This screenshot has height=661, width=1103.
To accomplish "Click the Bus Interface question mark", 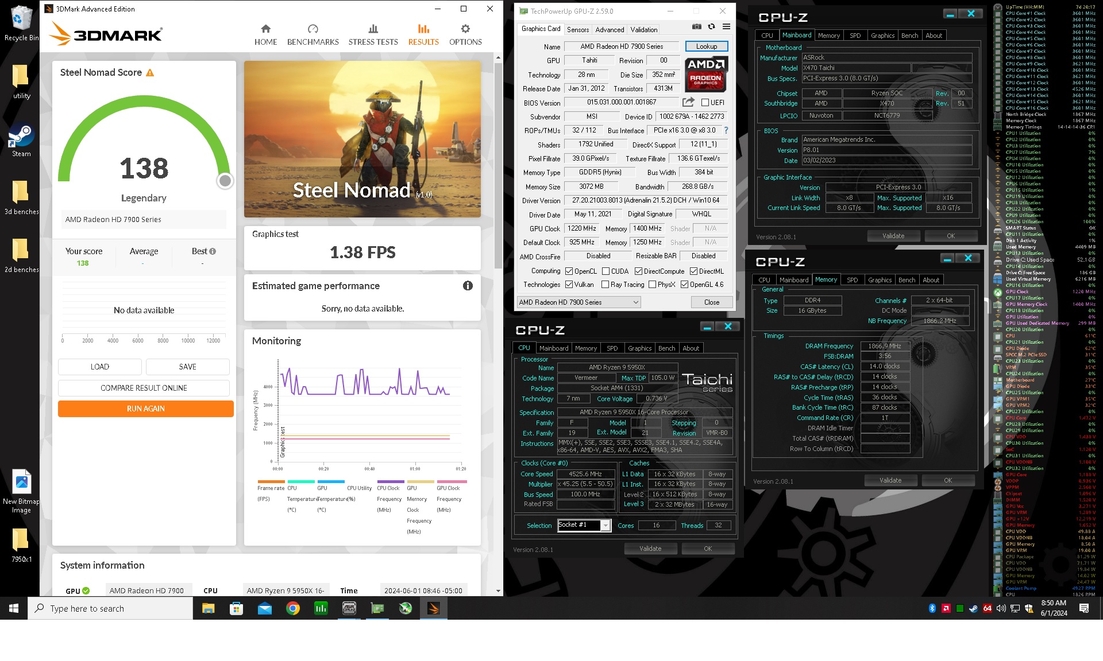I will [x=726, y=130].
